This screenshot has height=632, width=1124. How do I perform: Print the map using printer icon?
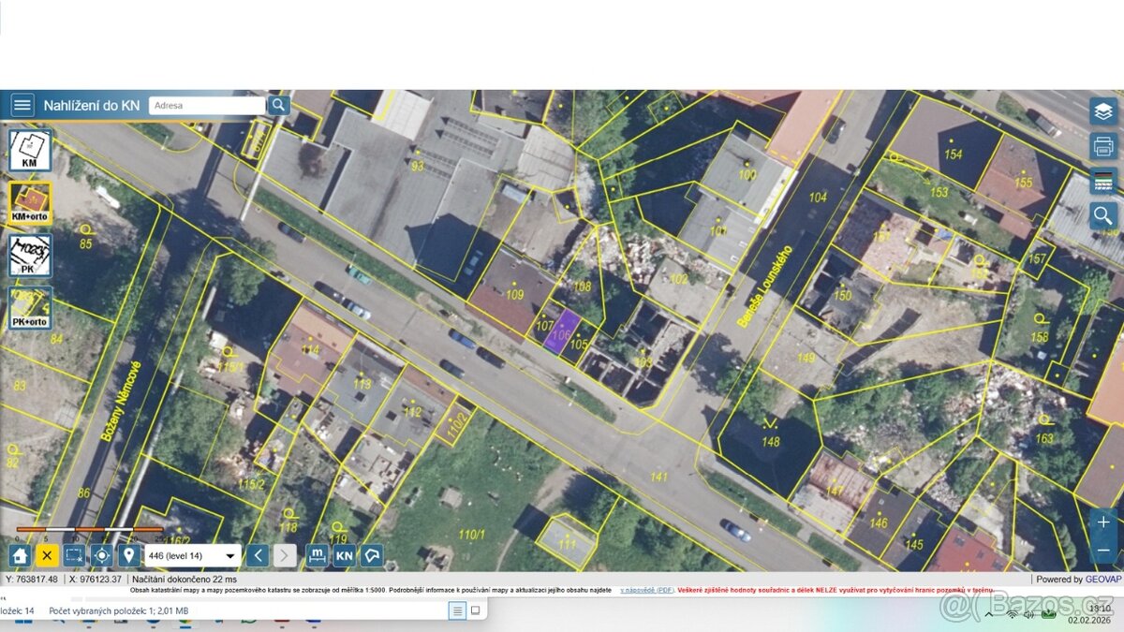pyautogui.click(x=1103, y=147)
